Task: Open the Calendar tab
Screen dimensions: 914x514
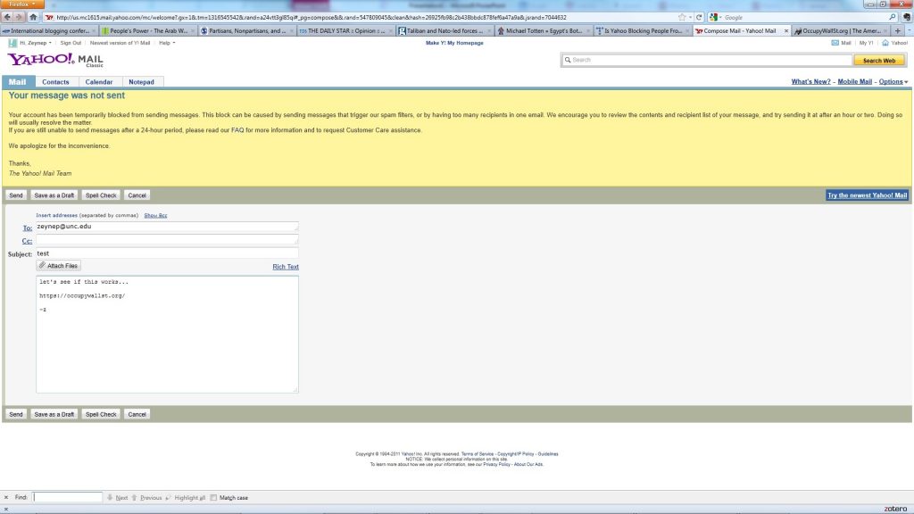Action: pos(99,82)
